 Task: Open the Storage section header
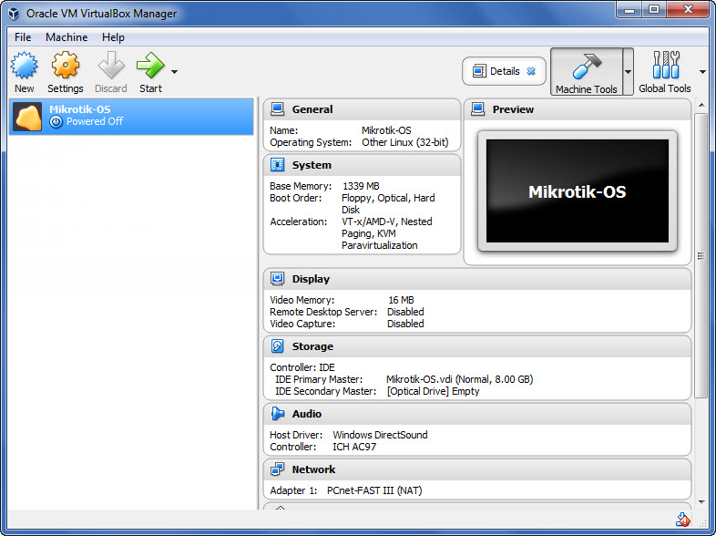477,346
